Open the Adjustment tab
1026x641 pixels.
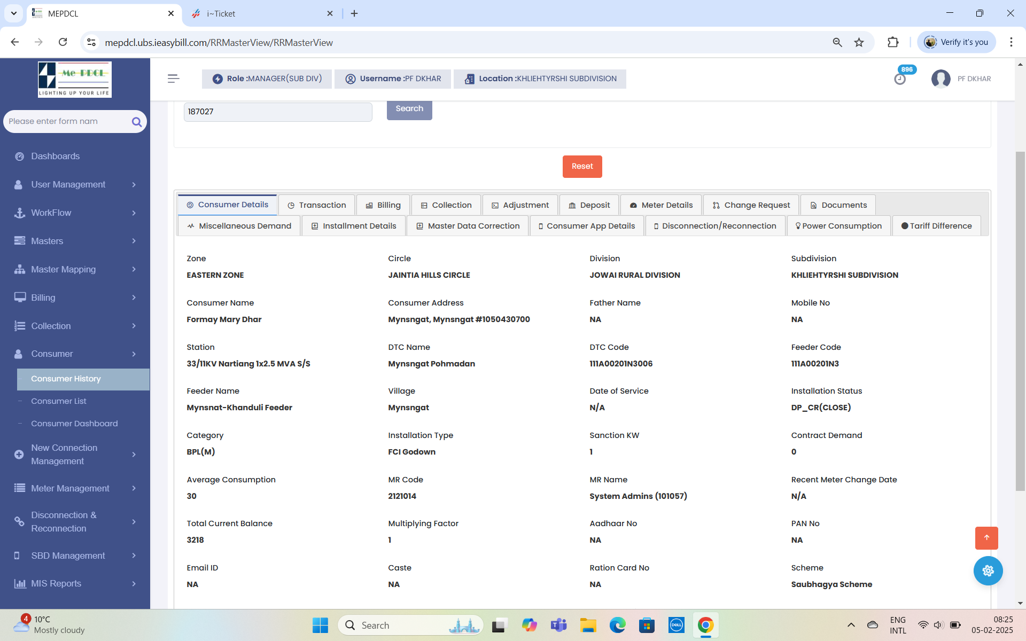point(520,205)
